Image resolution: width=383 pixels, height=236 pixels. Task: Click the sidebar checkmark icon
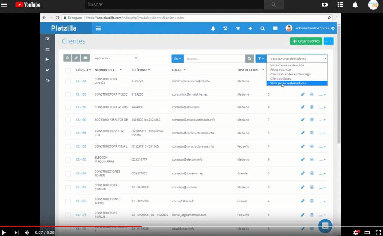(x=48, y=70)
